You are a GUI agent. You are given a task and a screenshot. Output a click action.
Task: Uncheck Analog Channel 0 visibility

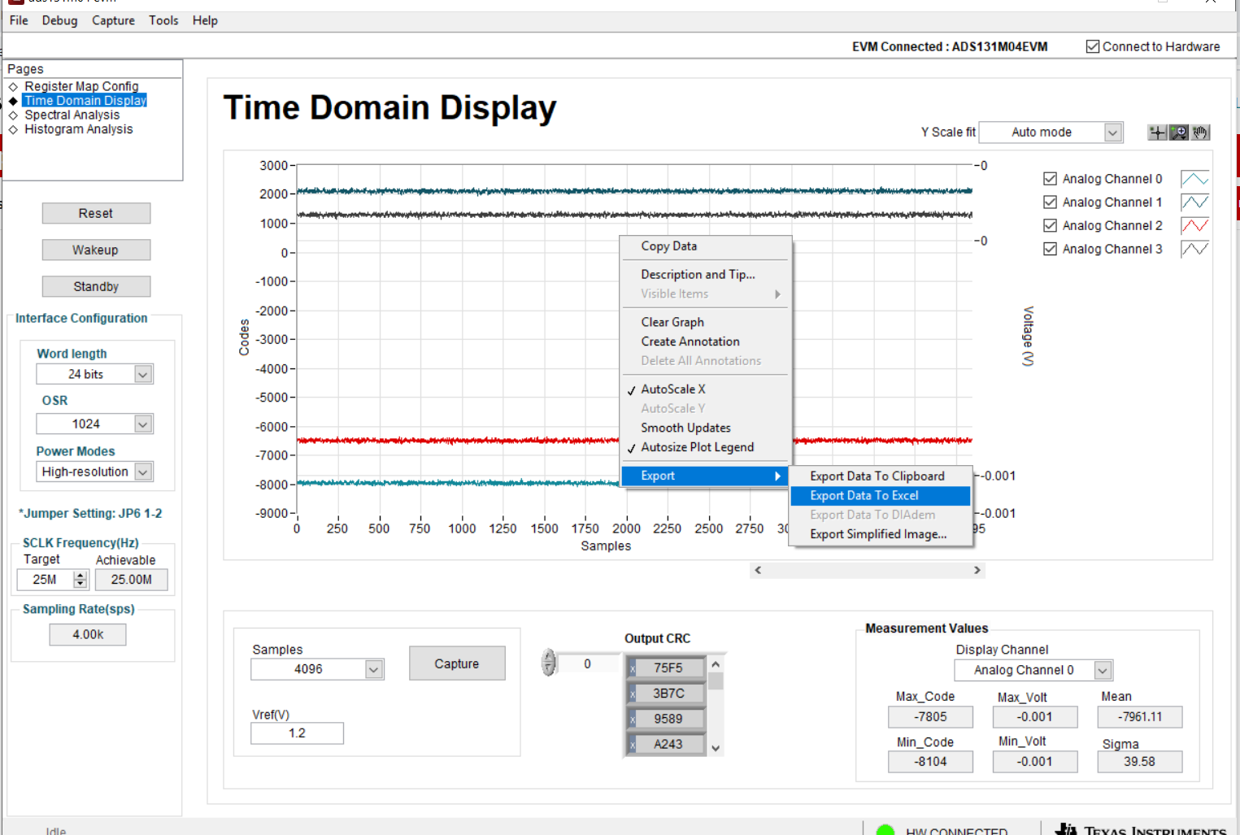[x=1050, y=179]
